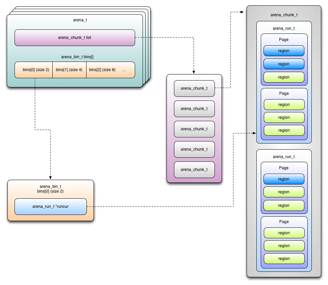Select the topmost blue region in the first Page
Screen dimensions: 328x285
point(284,51)
